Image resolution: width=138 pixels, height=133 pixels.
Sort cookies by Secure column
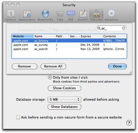(74, 36)
